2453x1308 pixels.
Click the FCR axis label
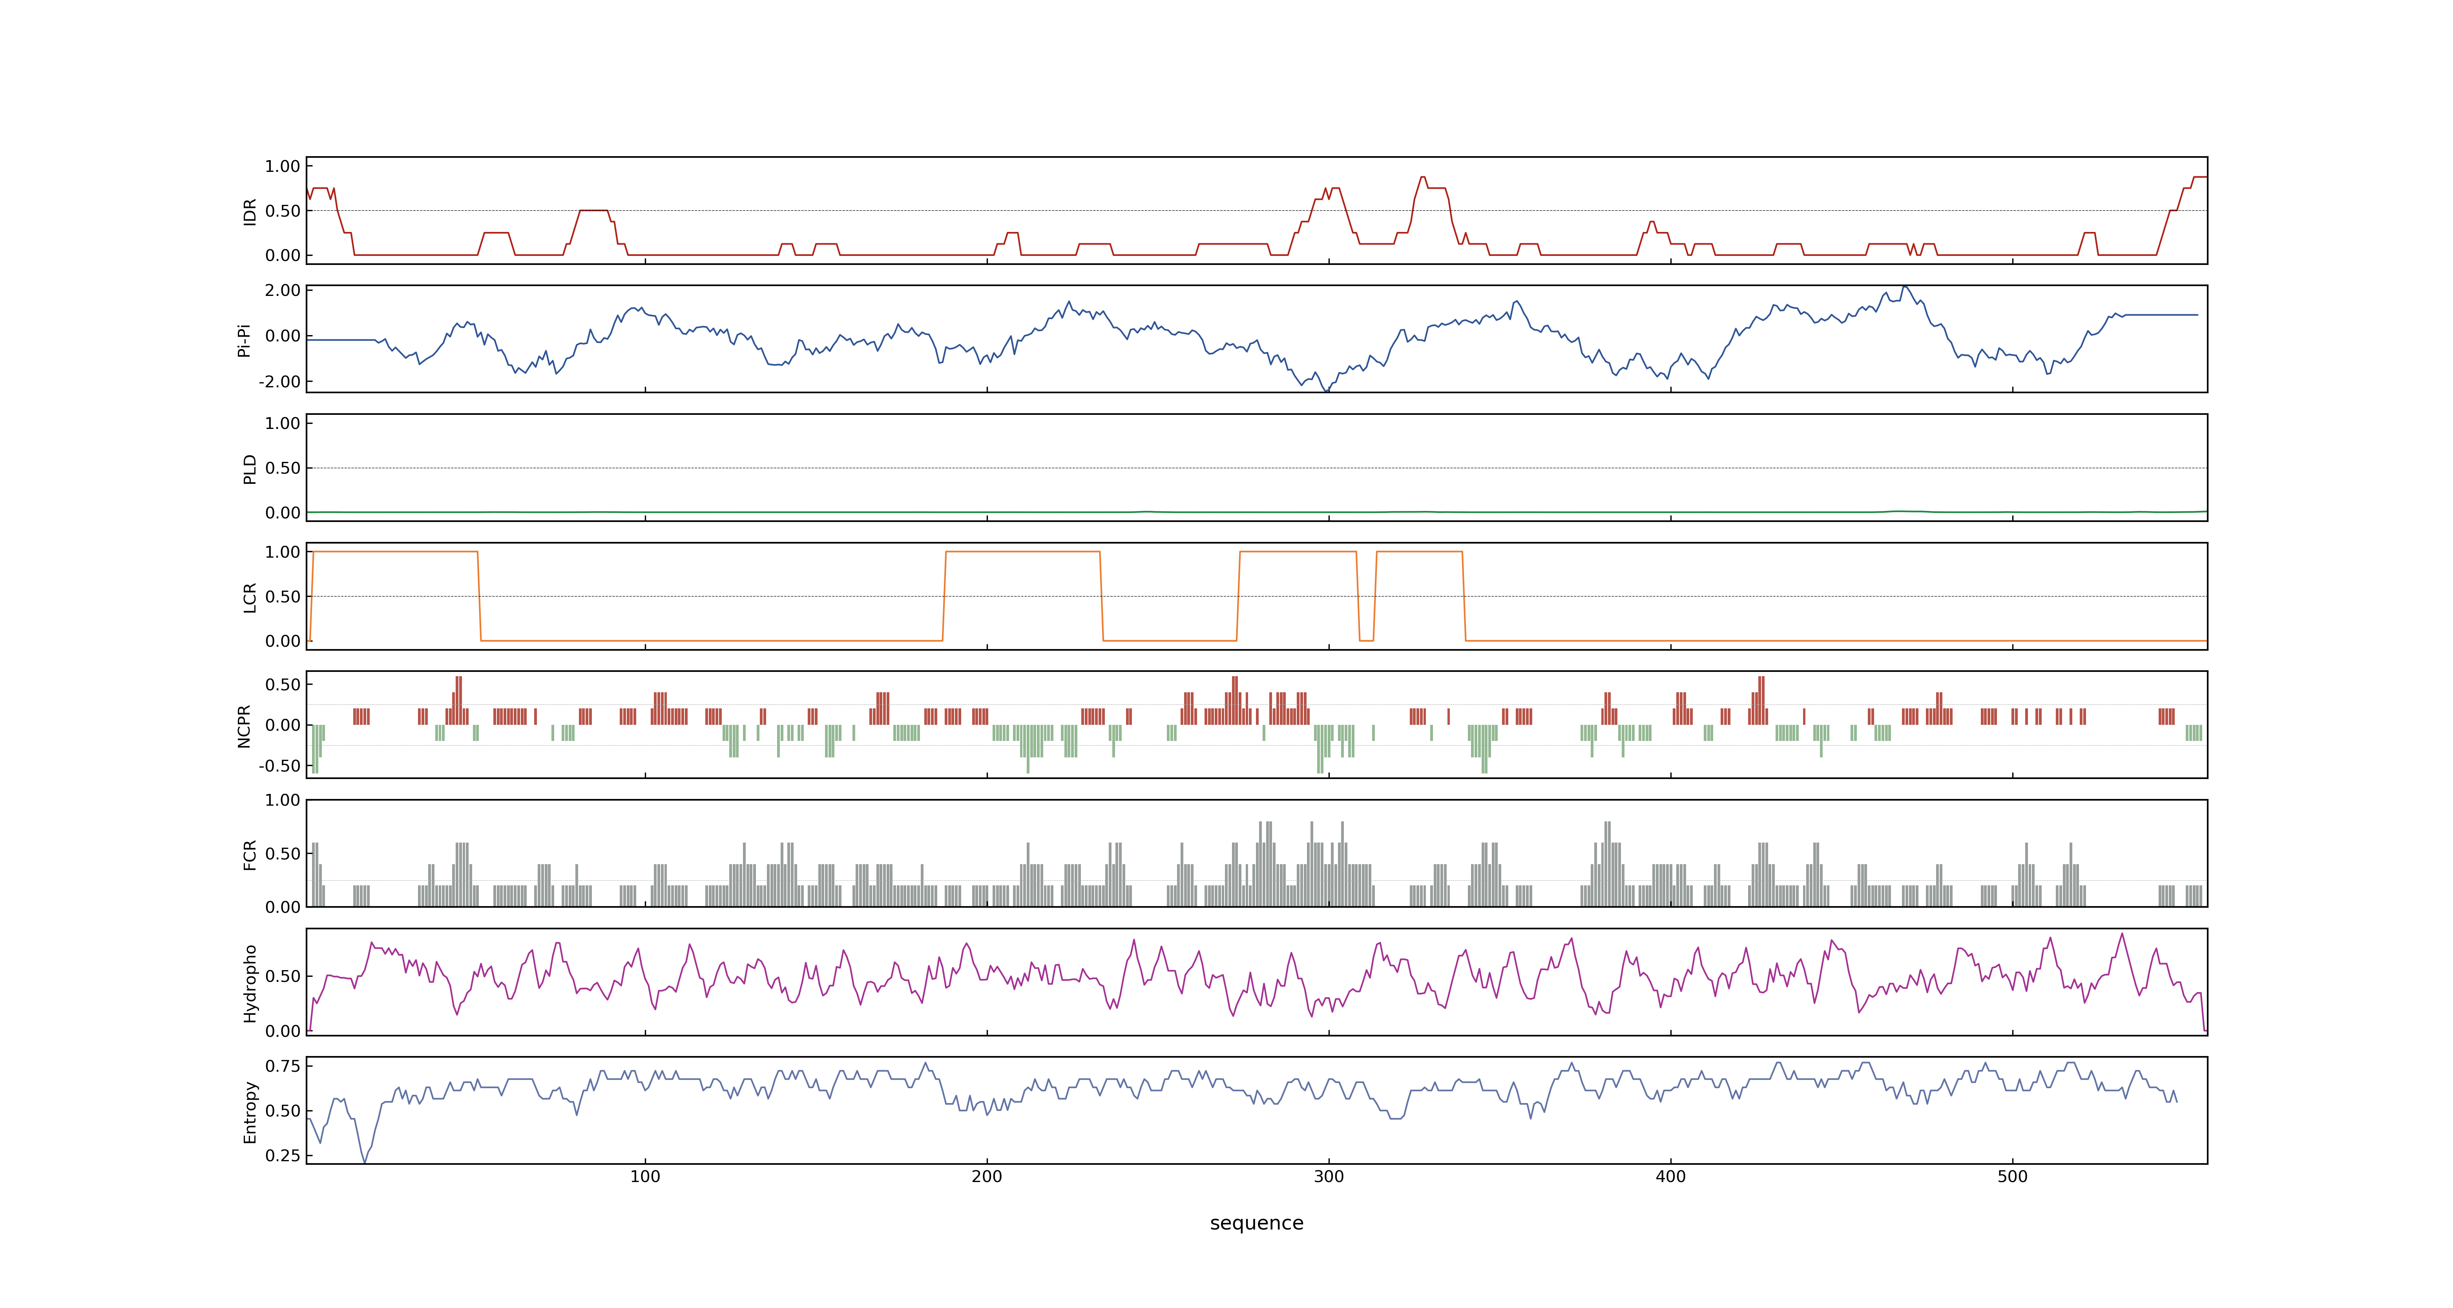[x=250, y=854]
